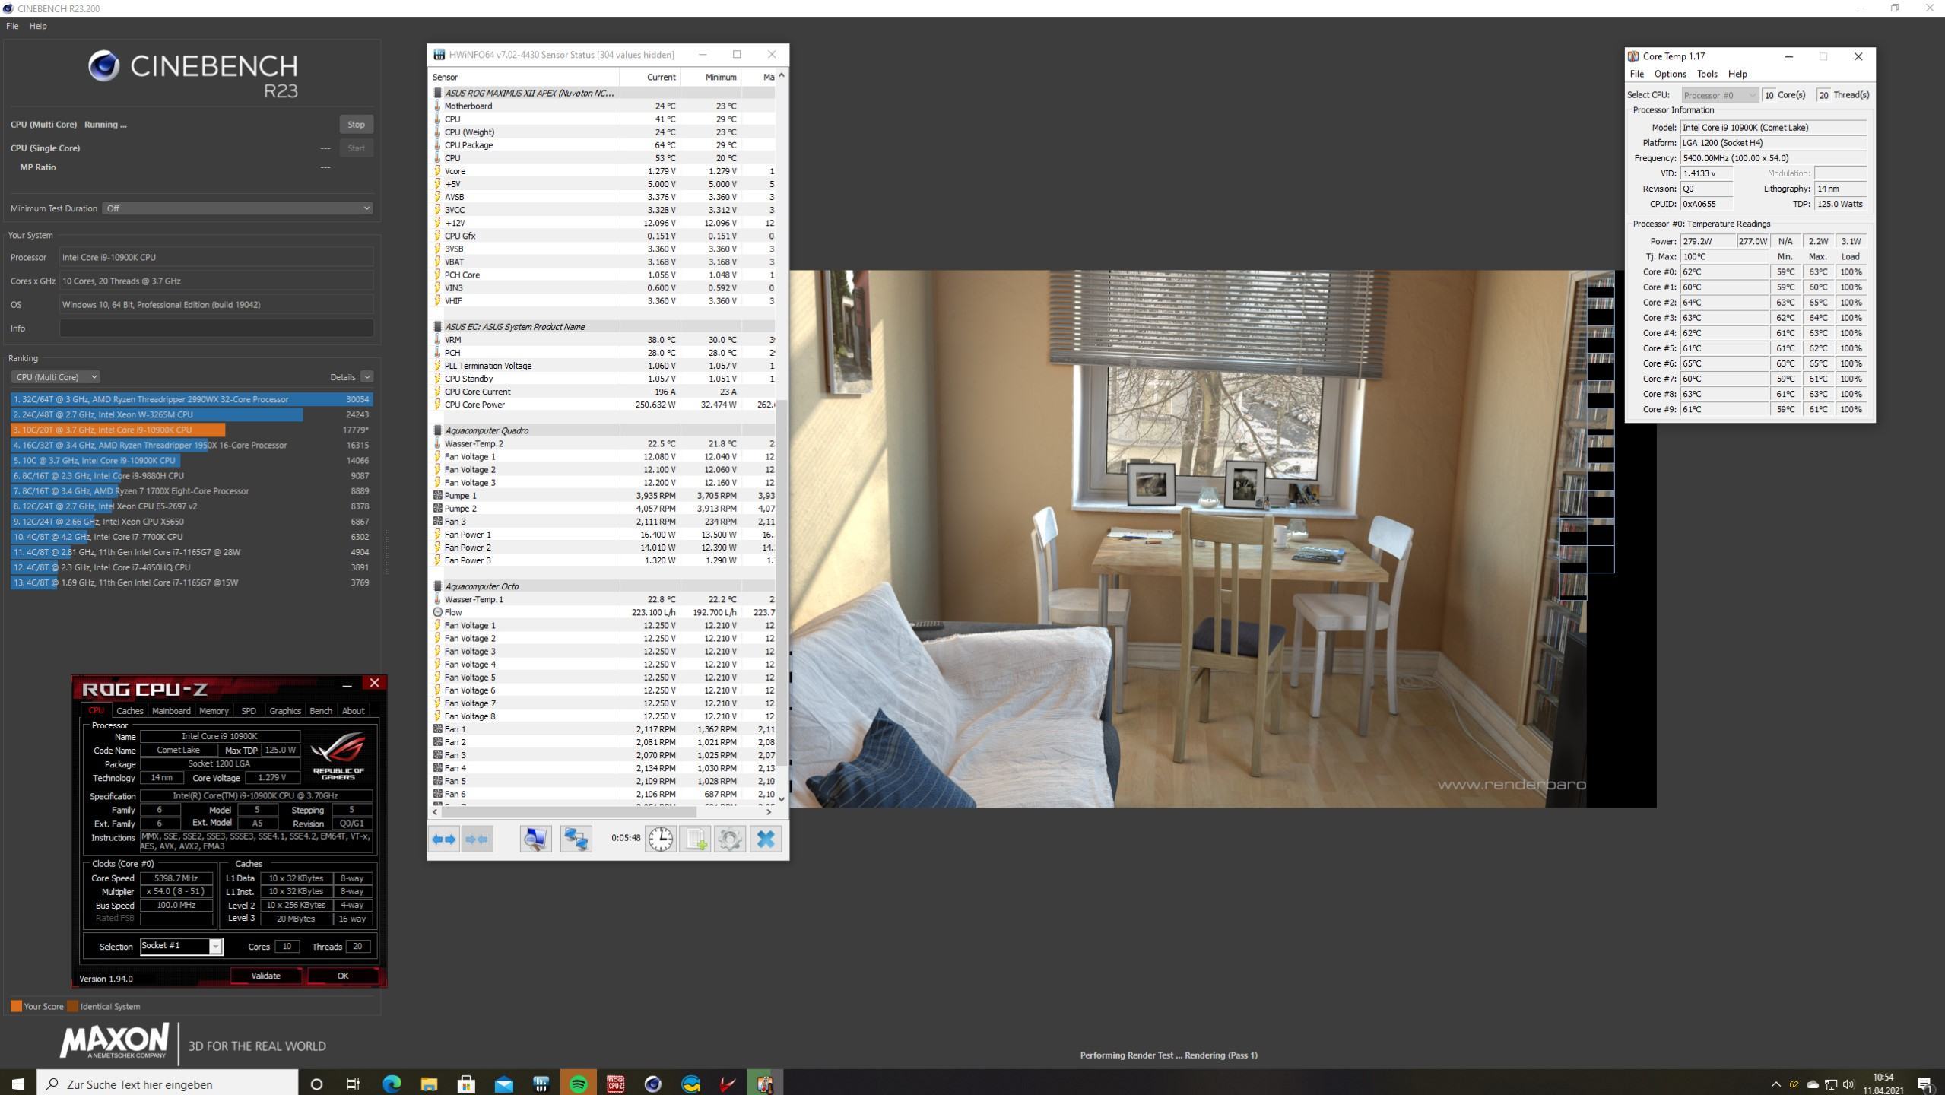Click HWiNFO Minimum column header

(710, 77)
